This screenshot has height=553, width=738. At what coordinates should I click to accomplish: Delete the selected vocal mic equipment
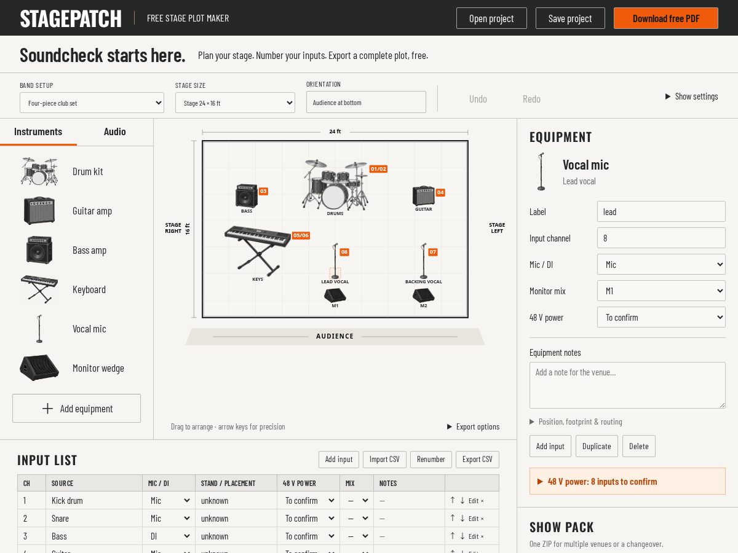[639, 446]
